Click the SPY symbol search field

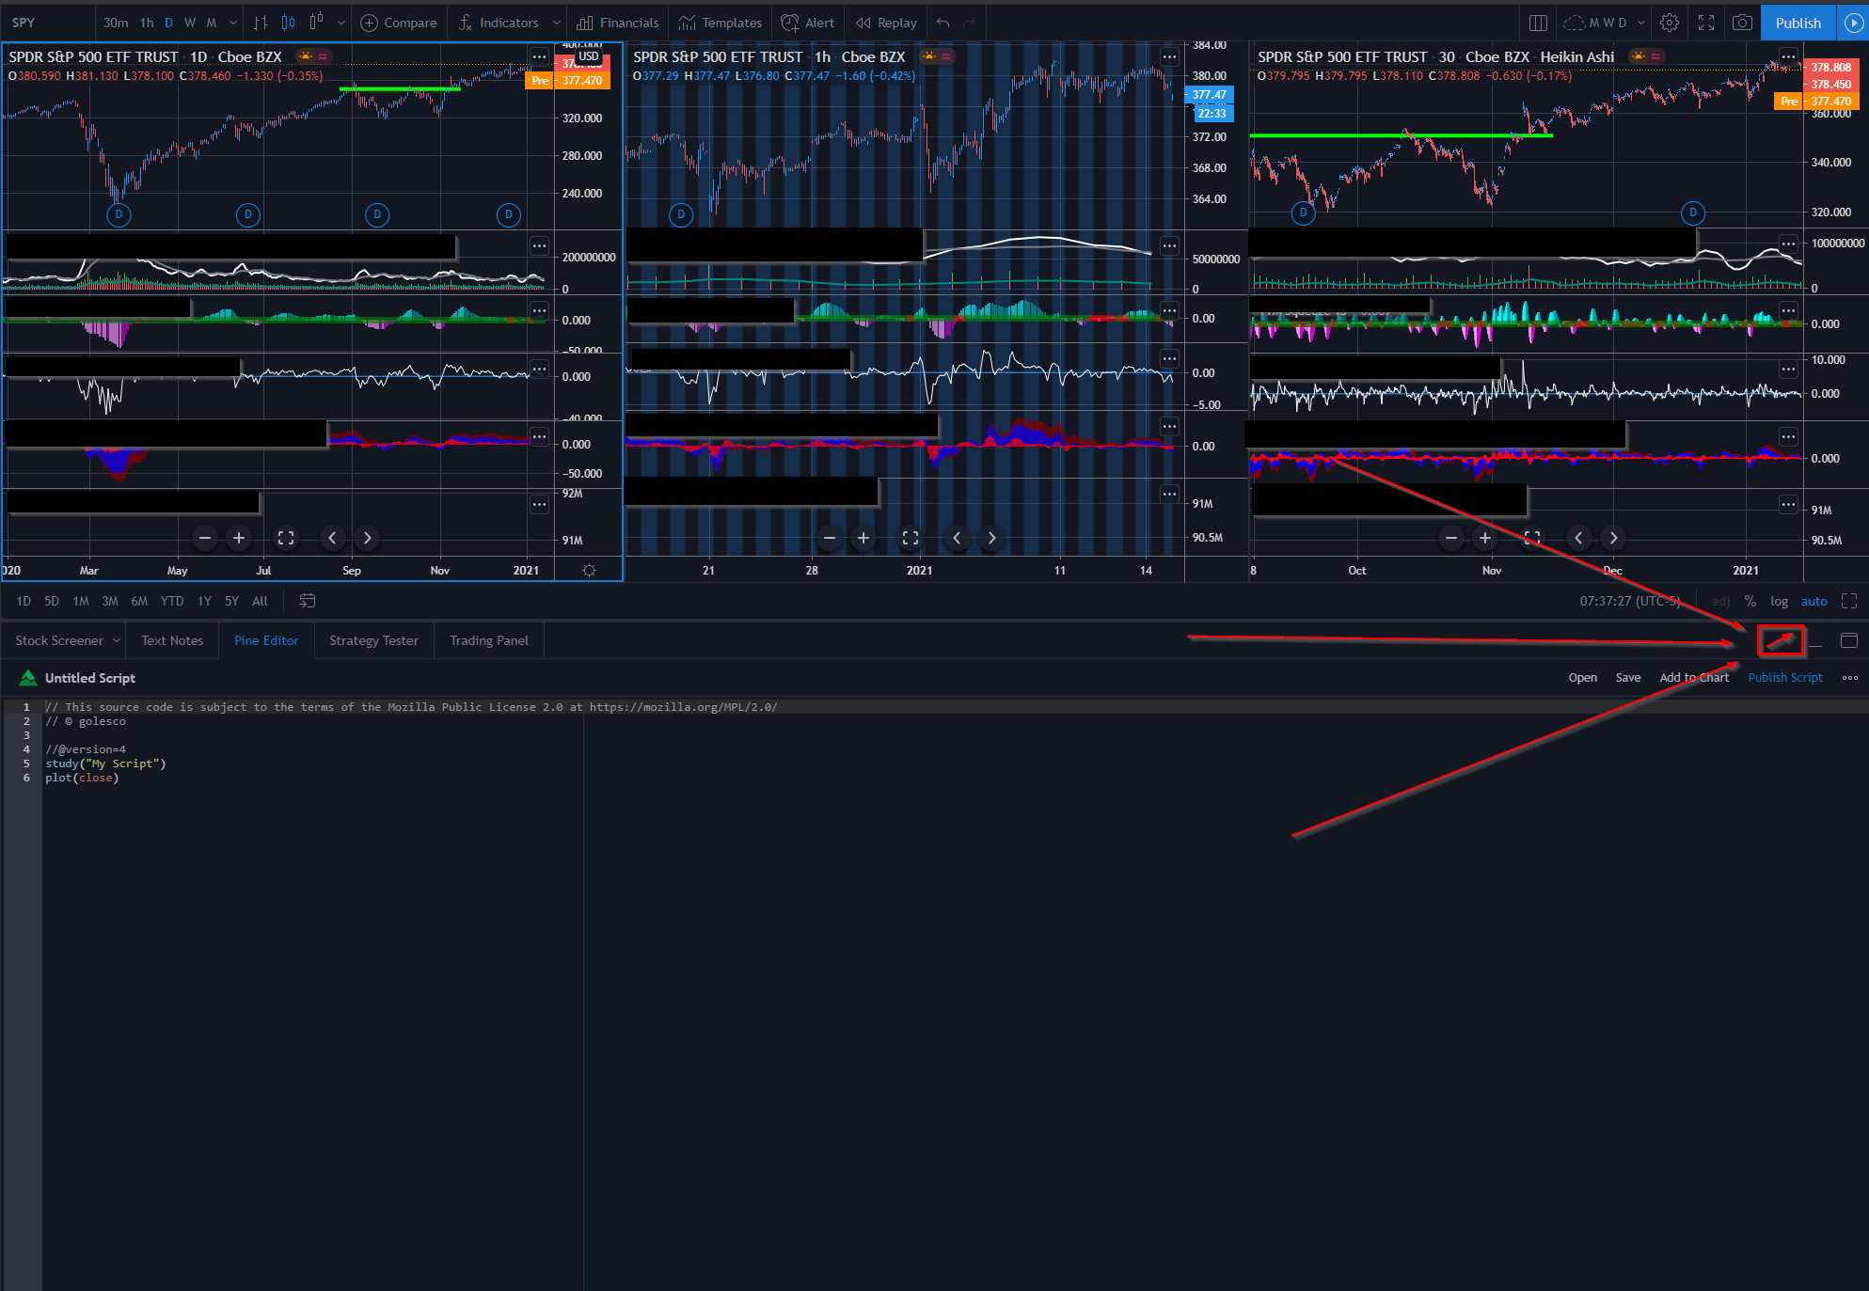(47, 23)
